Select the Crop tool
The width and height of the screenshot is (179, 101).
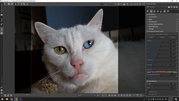[24, 4]
